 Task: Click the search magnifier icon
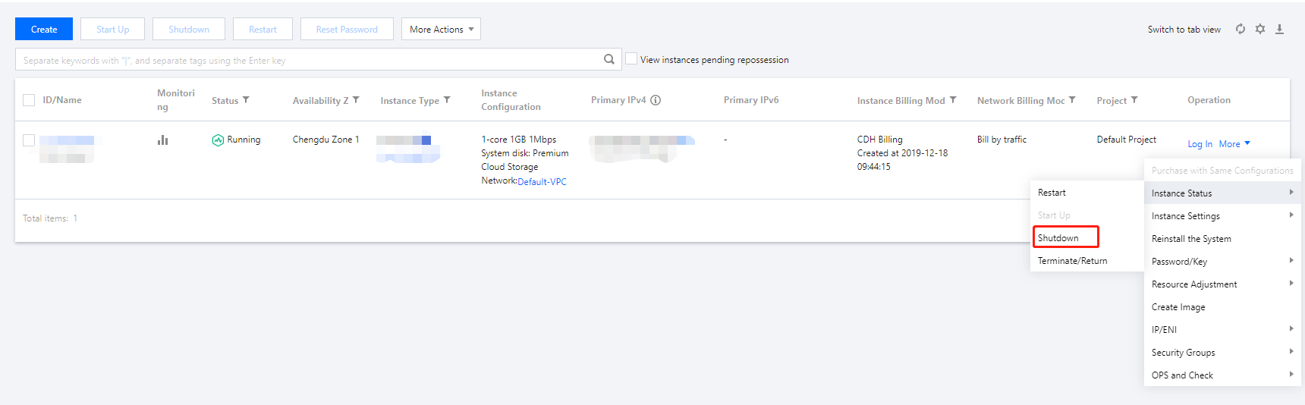(x=608, y=59)
